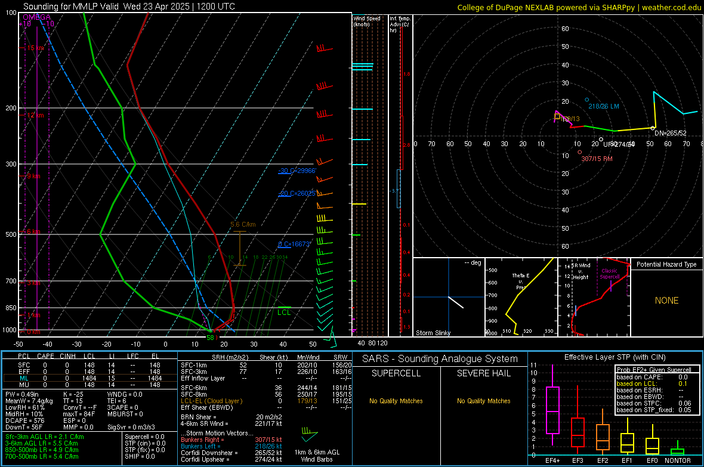Click the SigSvr = 0 m3/s3 value
The image size is (704, 467).
point(131,428)
